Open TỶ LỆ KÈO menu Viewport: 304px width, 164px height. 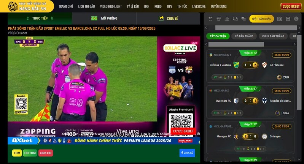coord(133,6)
